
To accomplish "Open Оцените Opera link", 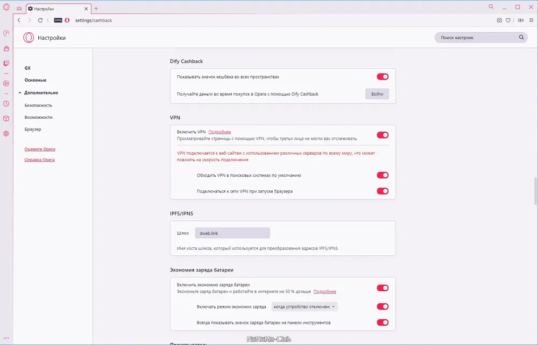I will (x=40, y=149).
